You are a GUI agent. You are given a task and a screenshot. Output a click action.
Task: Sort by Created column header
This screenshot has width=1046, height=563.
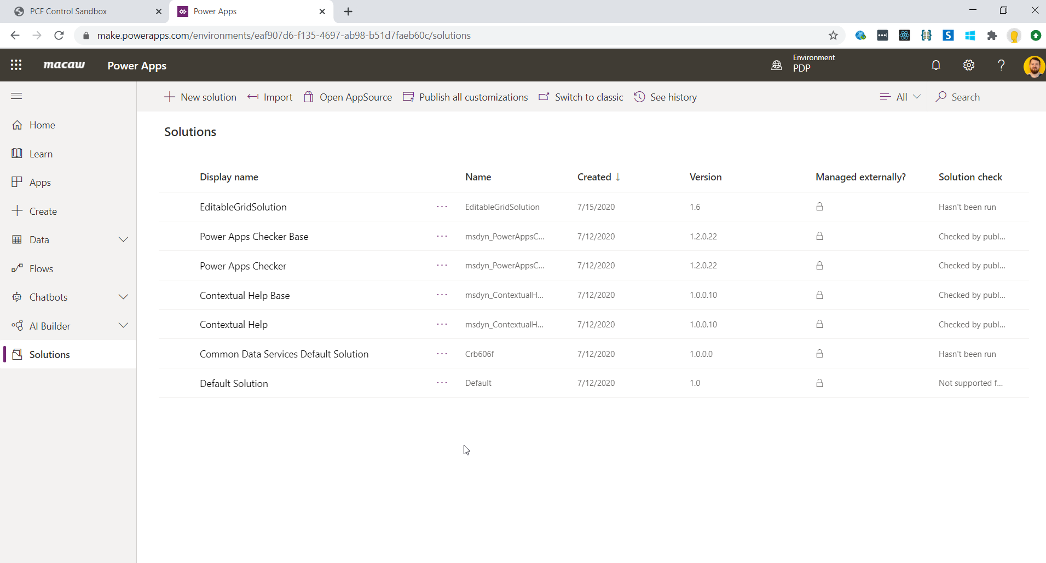(599, 177)
